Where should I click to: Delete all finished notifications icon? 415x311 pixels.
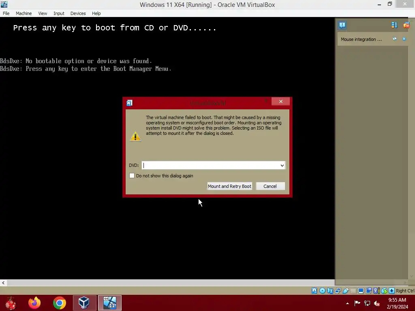click(406, 25)
